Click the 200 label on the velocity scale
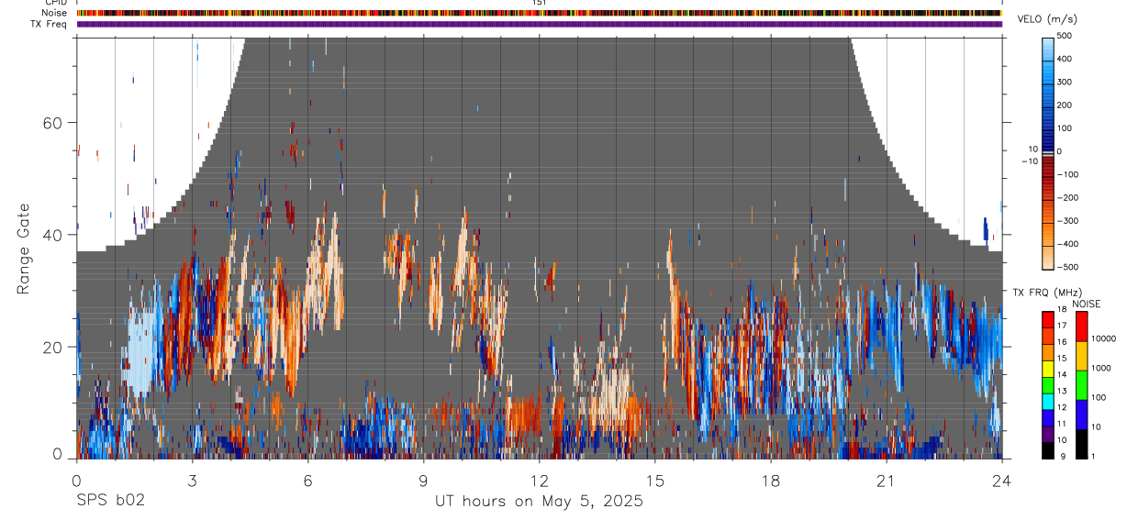This screenshot has height=520, width=1127. click(1065, 105)
